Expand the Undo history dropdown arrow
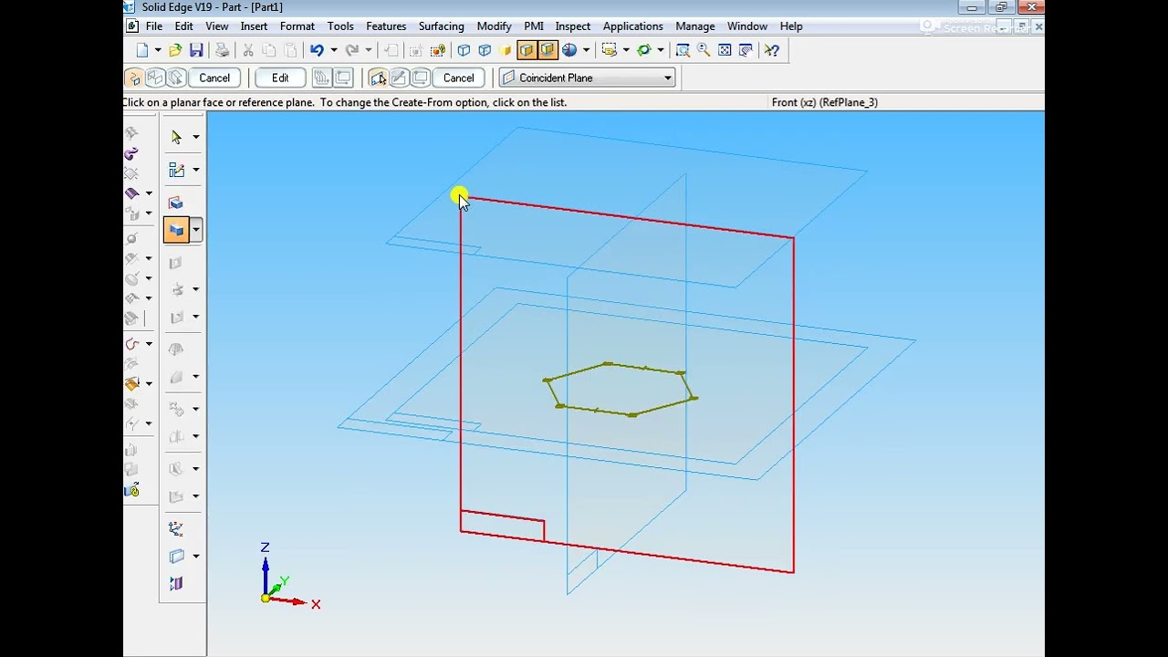Viewport: 1168px width, 657px height. 333,50
